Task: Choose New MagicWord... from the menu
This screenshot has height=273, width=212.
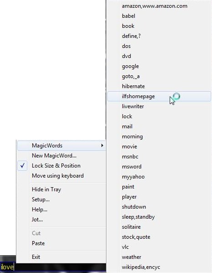Action: pyautogui.click(x=62, y=156)
